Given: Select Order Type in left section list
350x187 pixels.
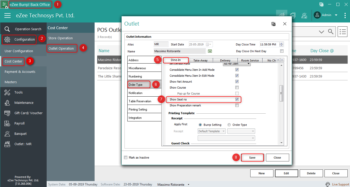Looking at the screenshot, I should [145, 85].
